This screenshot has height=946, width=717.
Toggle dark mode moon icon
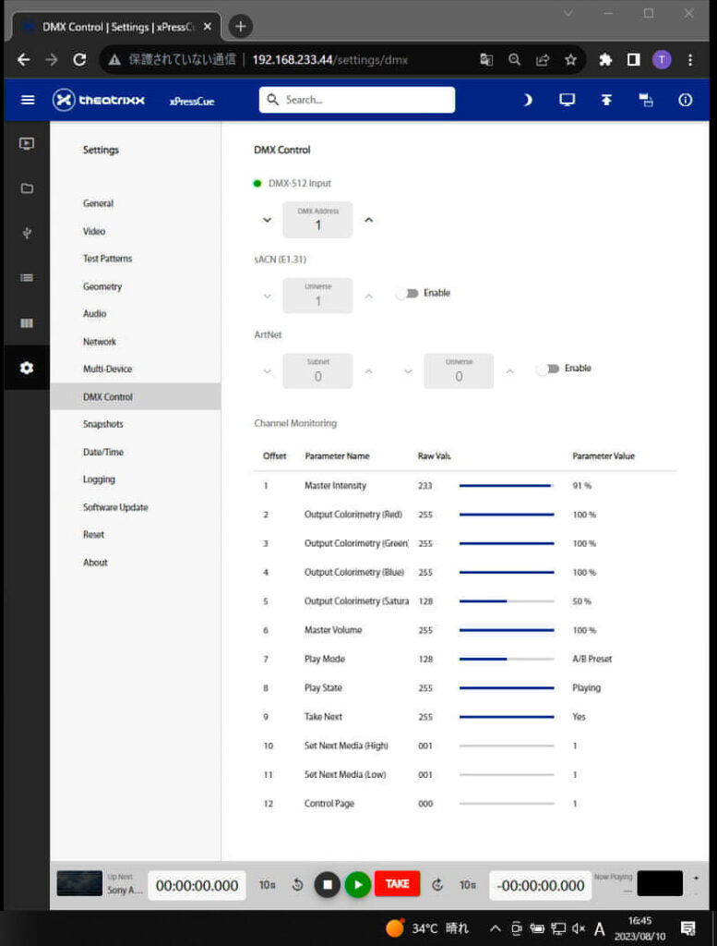click(528, 100)
